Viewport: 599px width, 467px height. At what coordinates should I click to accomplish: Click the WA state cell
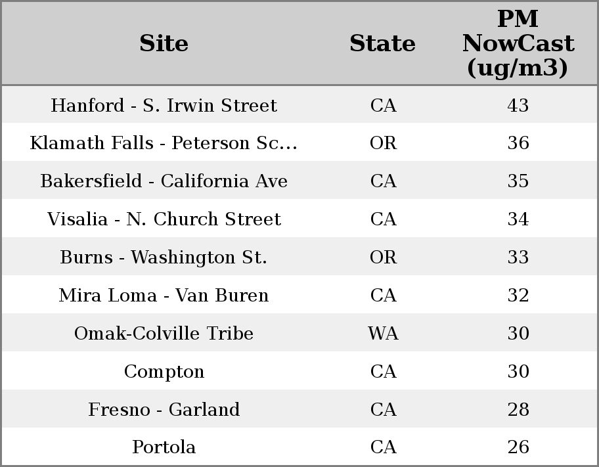[383, 334]
